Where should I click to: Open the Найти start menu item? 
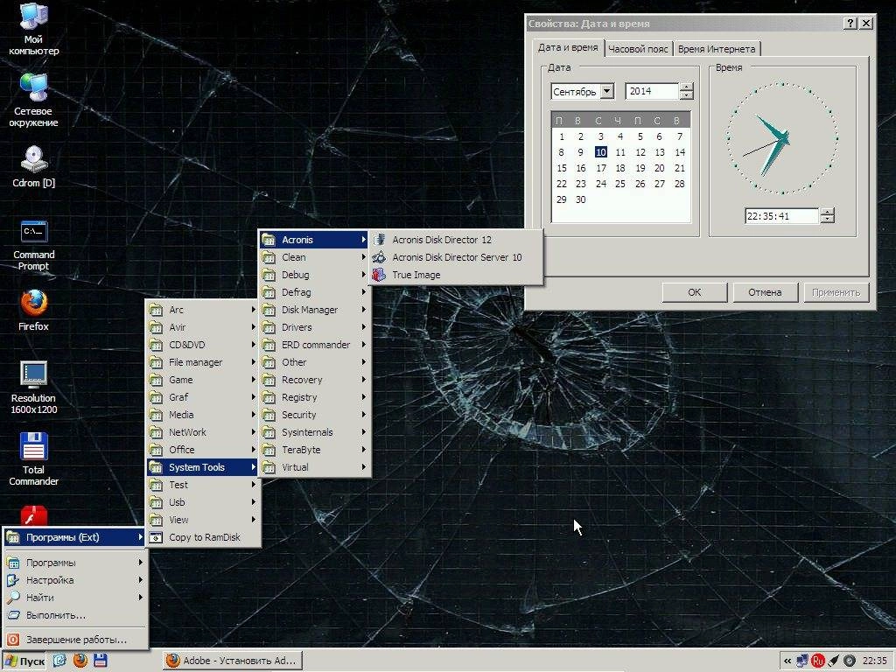coord(75,598)
